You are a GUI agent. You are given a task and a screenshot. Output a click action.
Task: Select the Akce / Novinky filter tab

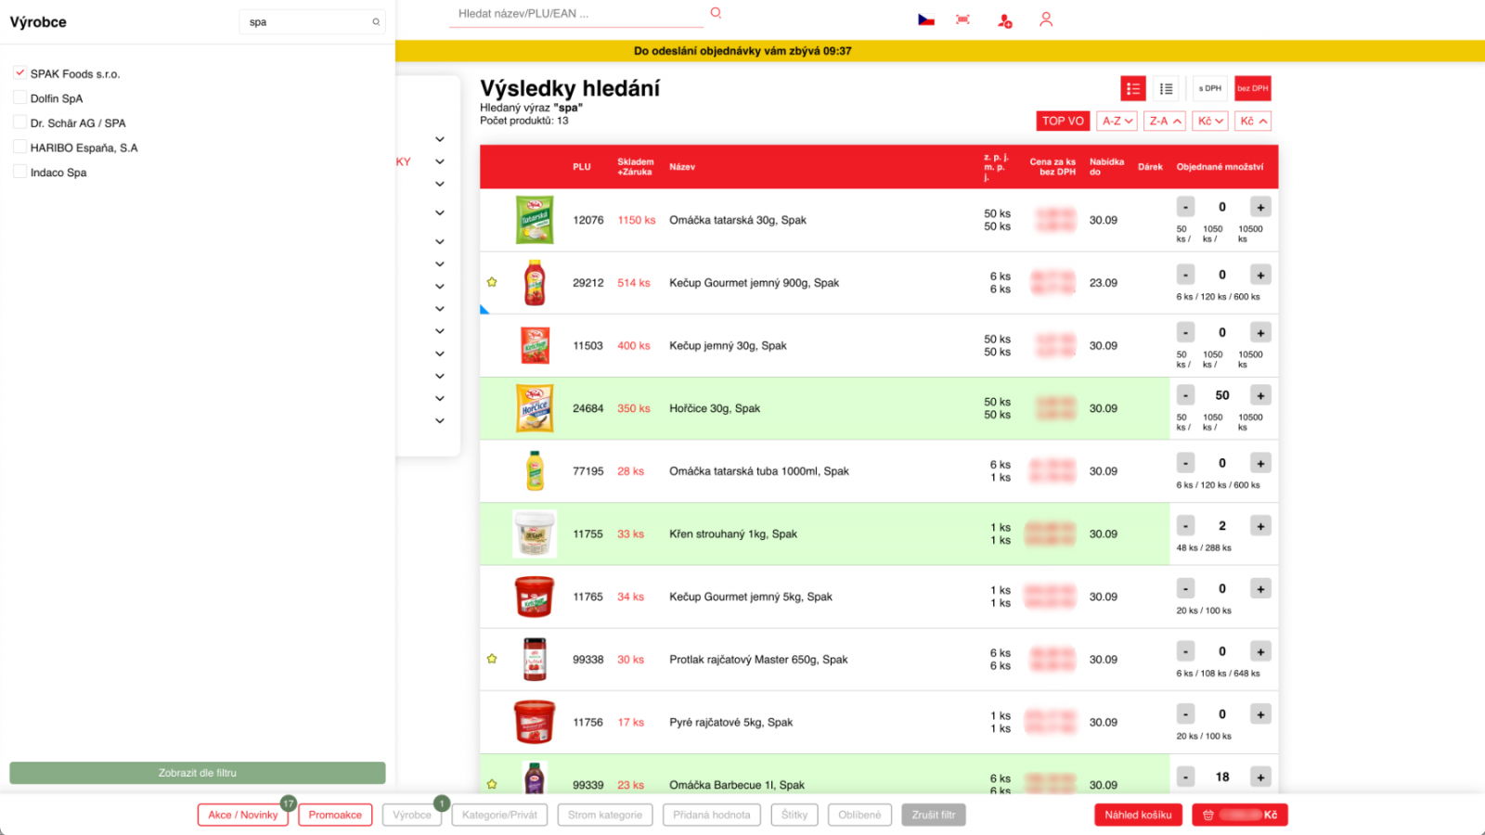242,815
